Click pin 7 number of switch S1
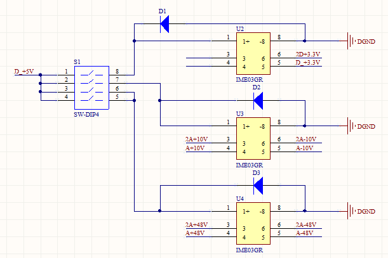 pyautogui.click(x=117, y=80)
